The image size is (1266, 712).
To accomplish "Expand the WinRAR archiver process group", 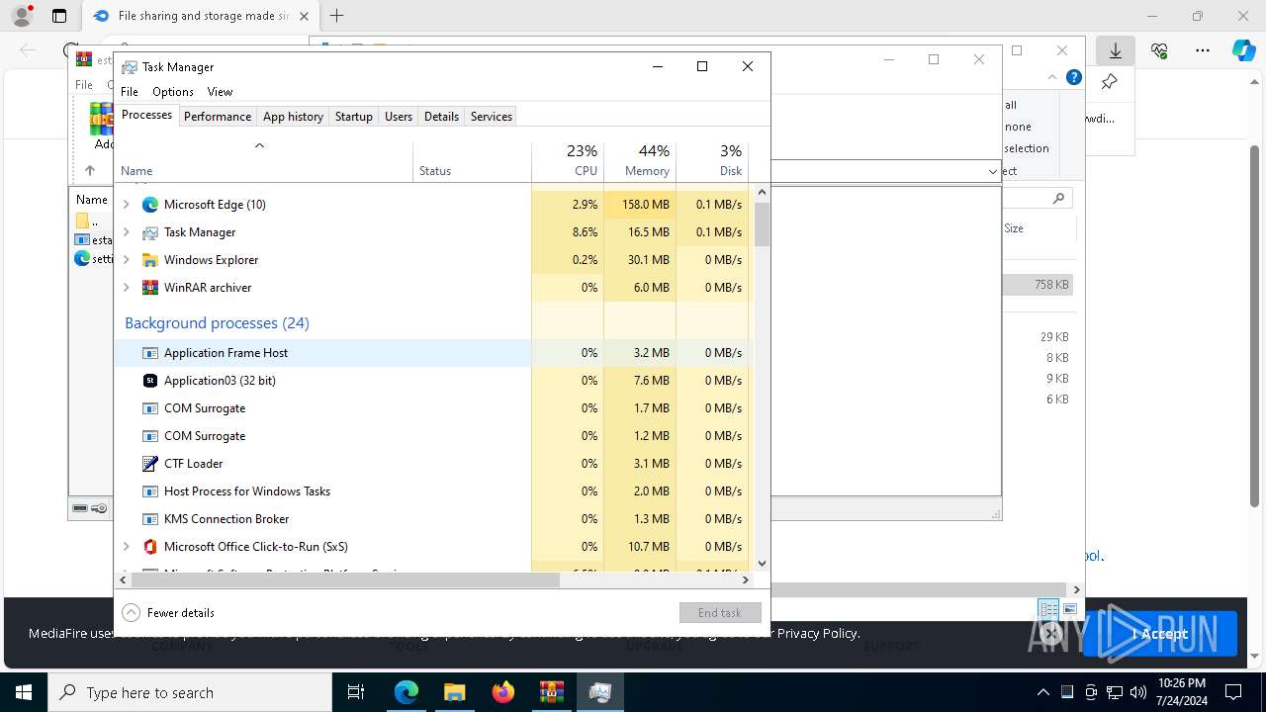I will (126, 288).
